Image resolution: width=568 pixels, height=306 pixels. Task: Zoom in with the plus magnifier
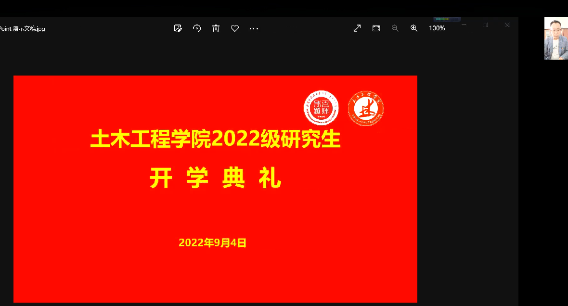point(414,28)
